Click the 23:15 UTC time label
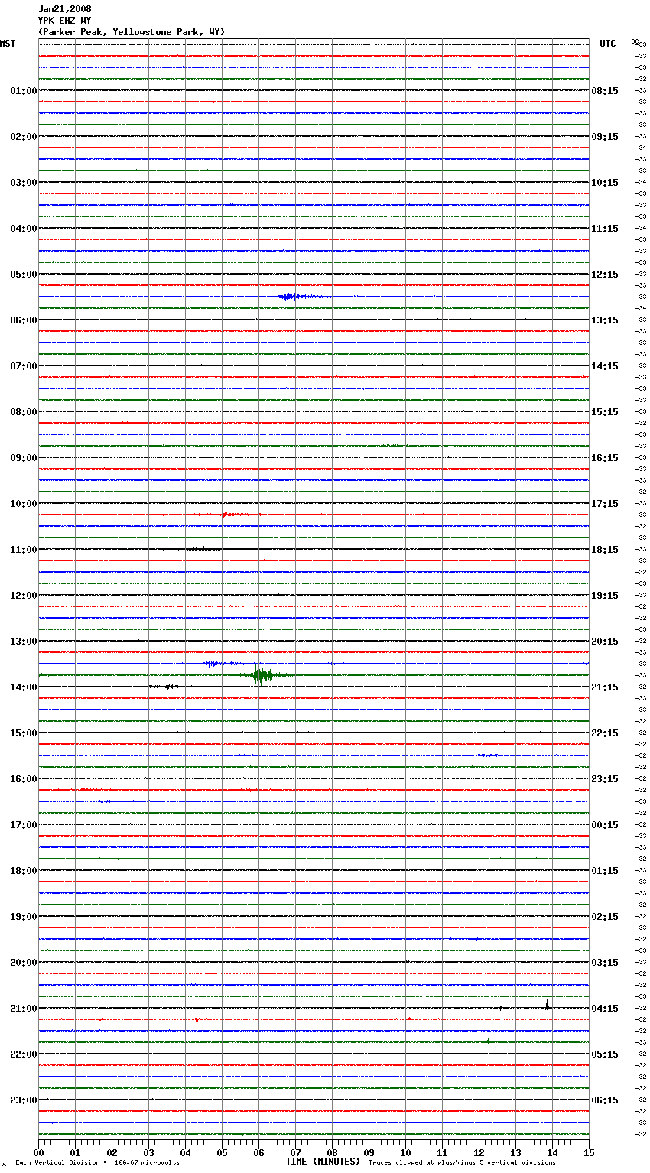 pos(605,779)
